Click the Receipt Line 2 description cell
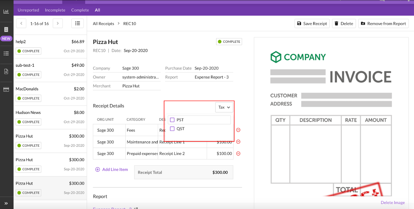Screen dimensions: 414x209 click(182, 153)
